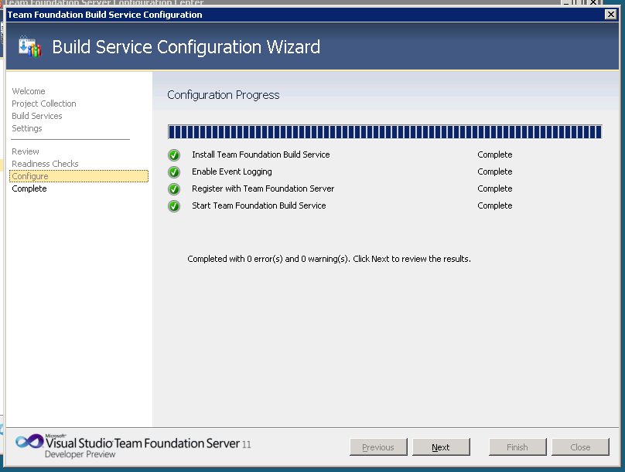
Task: Go to the Build Services step
Action: 37,116
